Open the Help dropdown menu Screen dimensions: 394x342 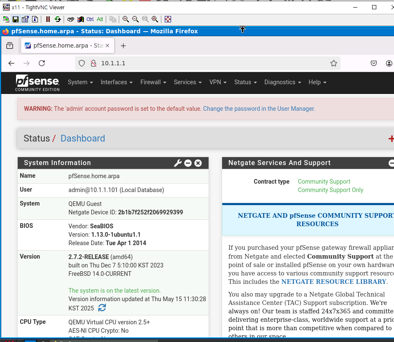coord(317,82)
